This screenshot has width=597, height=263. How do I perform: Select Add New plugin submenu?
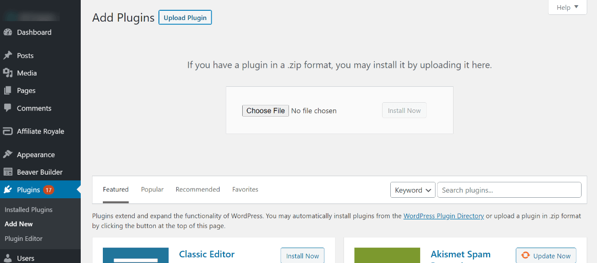point(19,224)
